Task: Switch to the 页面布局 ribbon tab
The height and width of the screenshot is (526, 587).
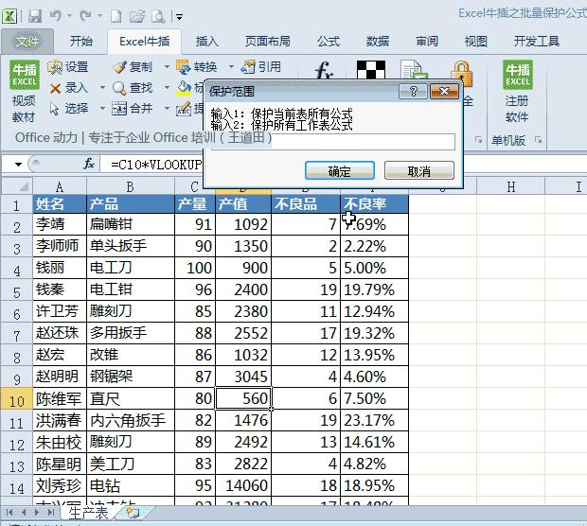Action: click(268, 41)
